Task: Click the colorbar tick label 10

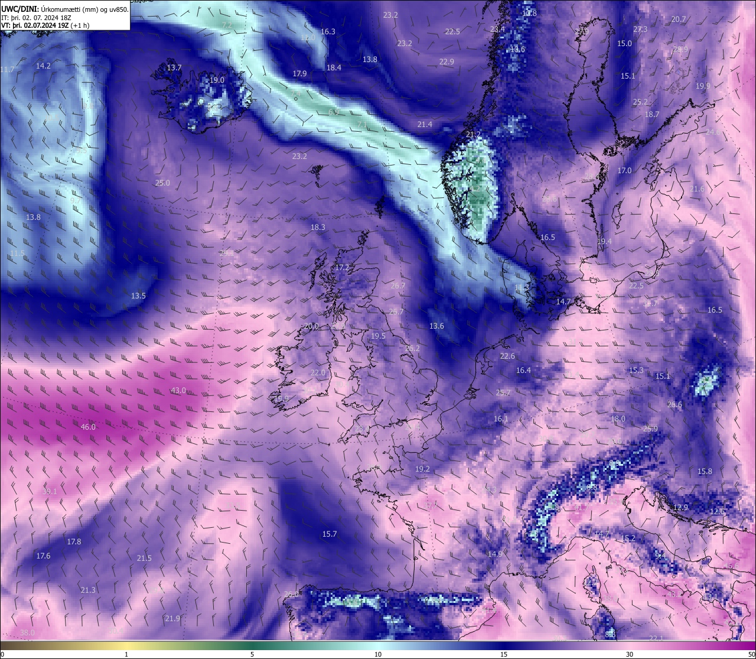Action: (x=378, y=654)
